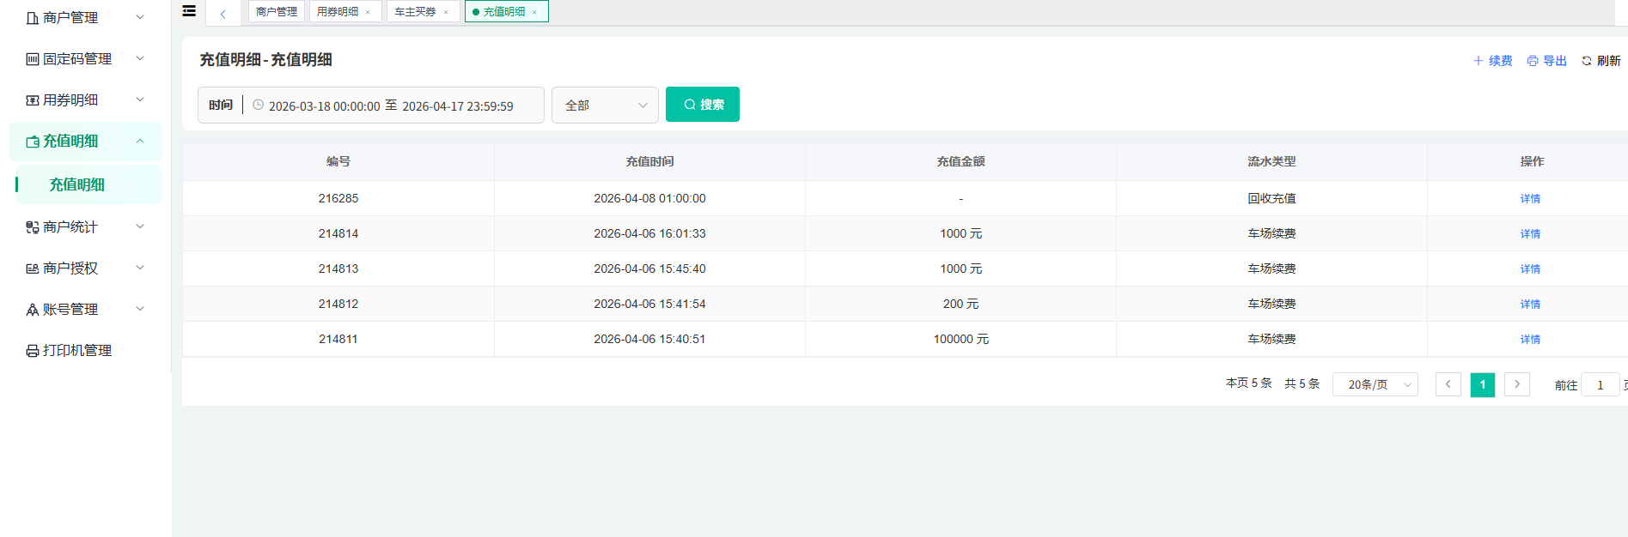1628x537 pixels.
Task: Click the 2026-04-08 01:00:00 time cell
Action: pyautogui.click(x=649, y=198)
